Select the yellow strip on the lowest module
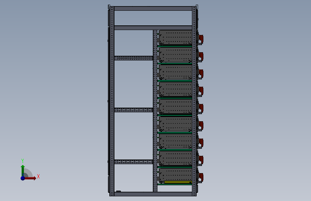This screenshot has width=311, height=201. pyautogui.click(x=178, y=182)
